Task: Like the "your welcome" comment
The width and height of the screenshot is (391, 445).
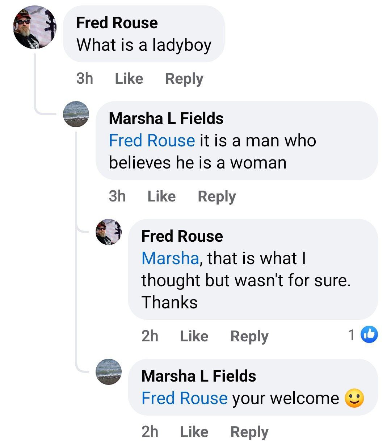Action: point(194,432)
